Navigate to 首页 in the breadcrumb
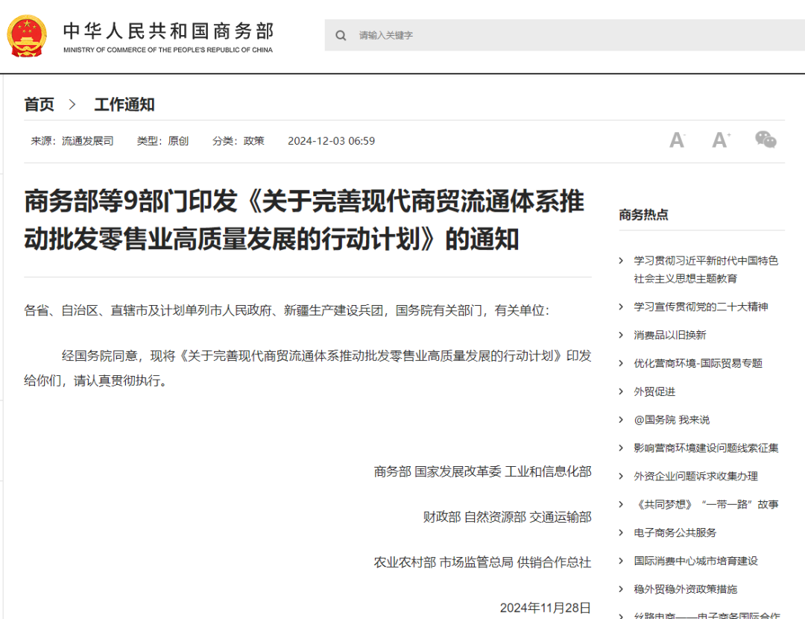Image resolution: width=805 pixels, height=619 pixels. [x=39, y=104]
